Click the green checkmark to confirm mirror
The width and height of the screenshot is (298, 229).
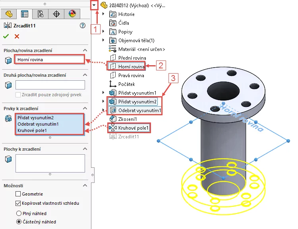[6, 37]
